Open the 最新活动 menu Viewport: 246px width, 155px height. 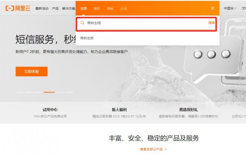pyautogui.click(x=42, y=9)
